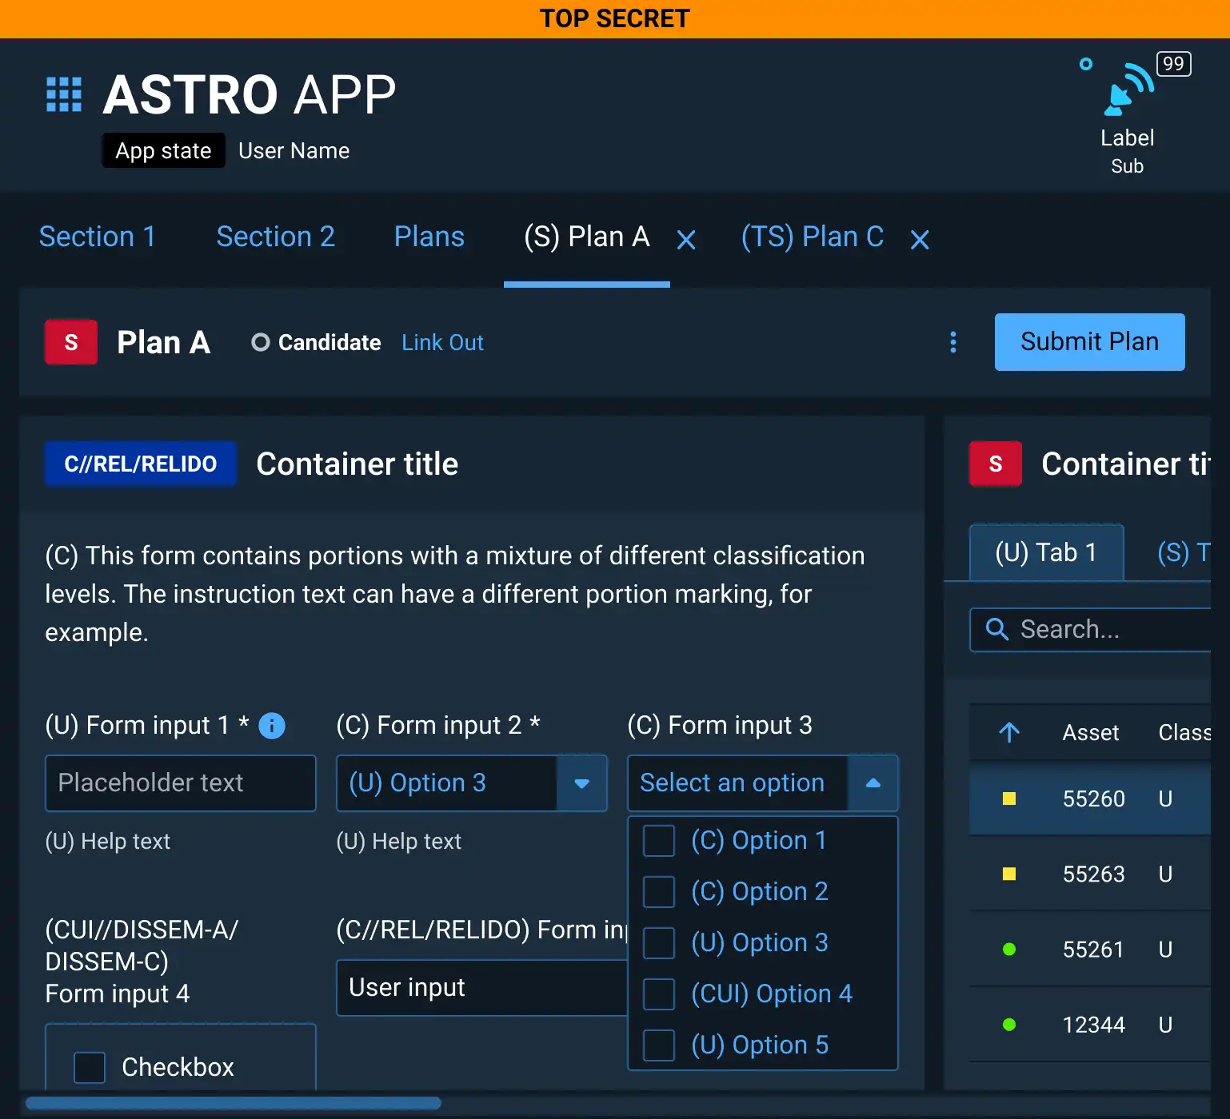Screen dimensions: 1230x1119
Task: Follow the Link Out link
Action: 442,342
